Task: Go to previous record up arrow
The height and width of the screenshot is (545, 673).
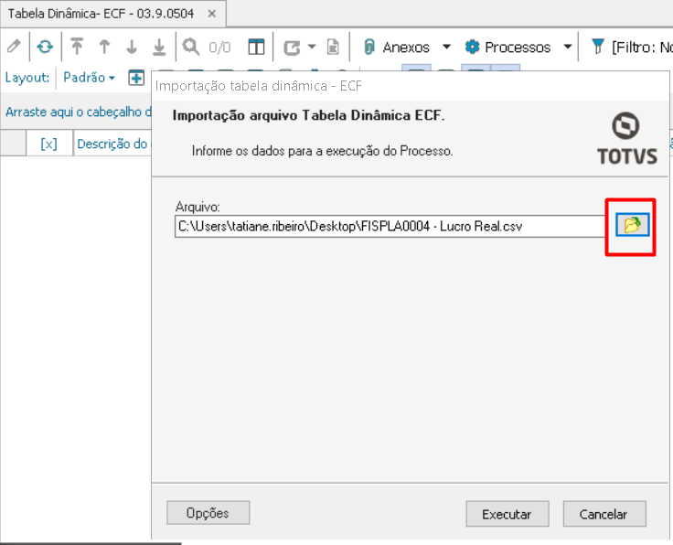Action: (104, 47)
